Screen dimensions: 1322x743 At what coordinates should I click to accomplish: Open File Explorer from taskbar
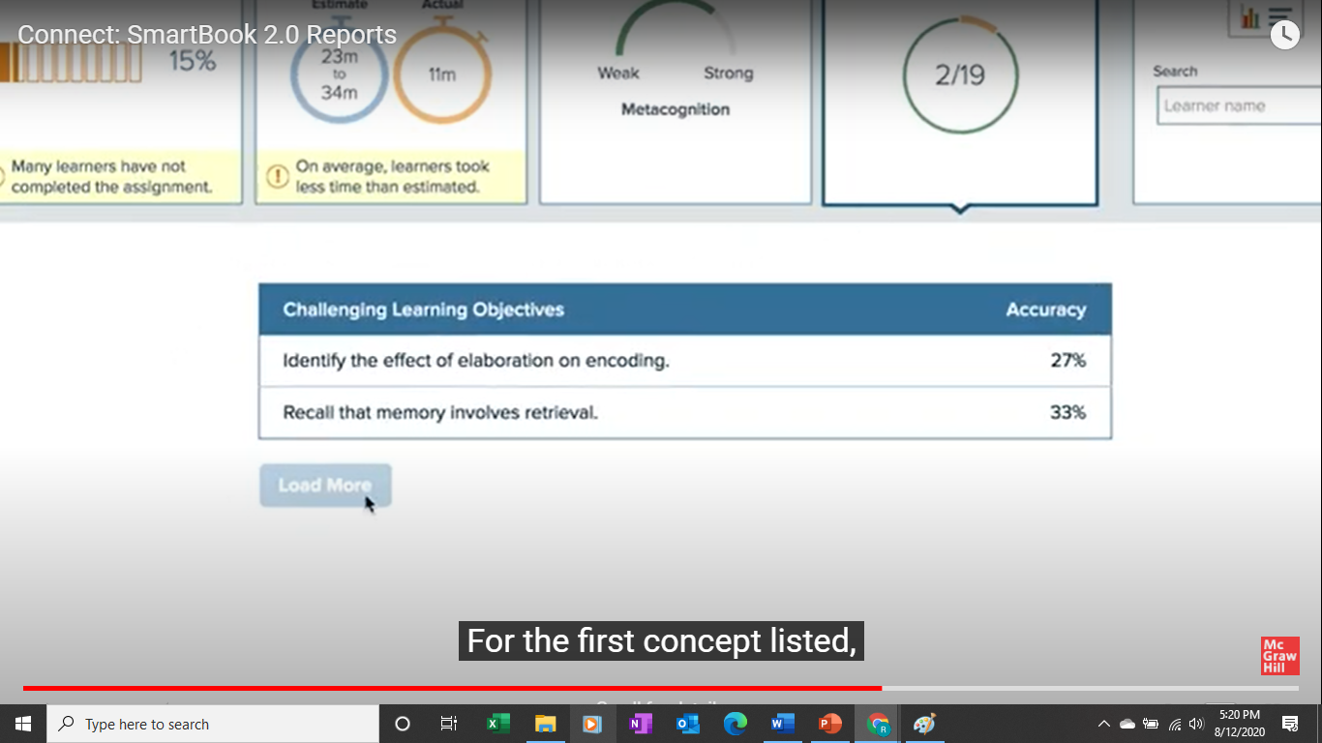click(x=545, y=724)
